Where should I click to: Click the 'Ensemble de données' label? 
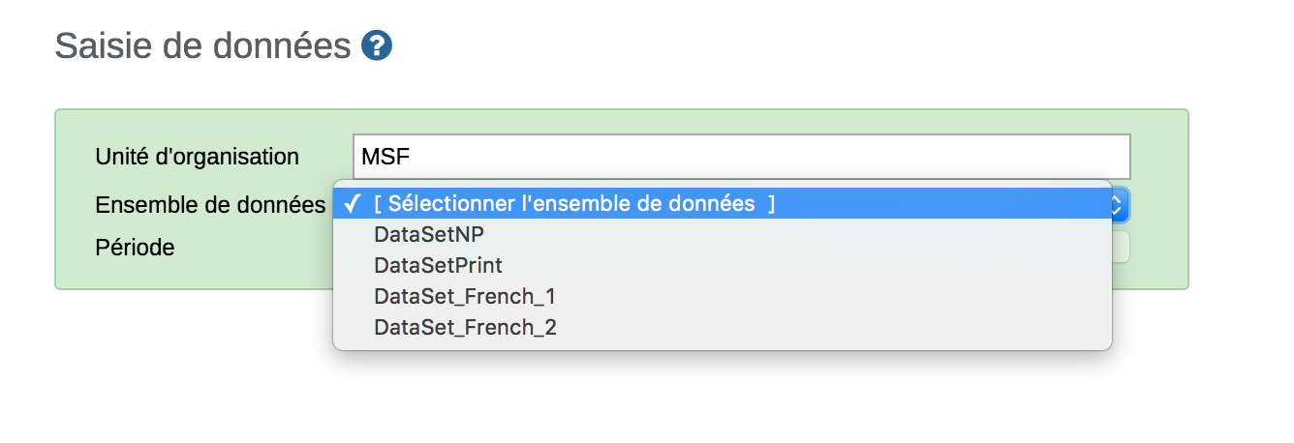tap(210, 205)
